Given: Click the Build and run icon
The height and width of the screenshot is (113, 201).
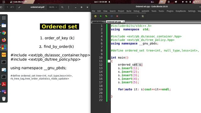Looking at the screenshot, I should [106, 16].
